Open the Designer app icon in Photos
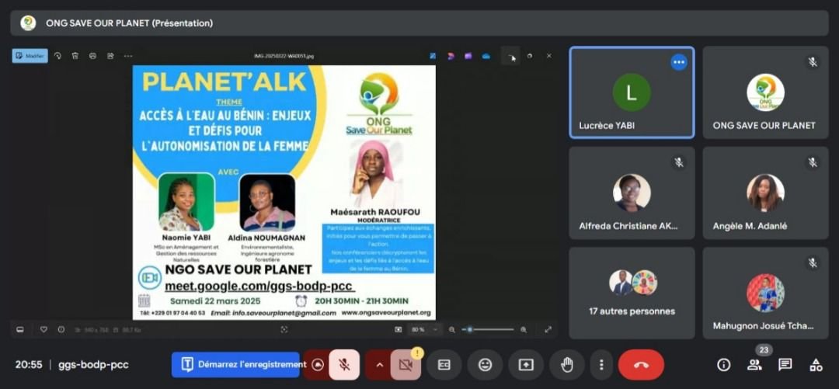839x389 pixels. pyautogui.click(x=433, y=56)
